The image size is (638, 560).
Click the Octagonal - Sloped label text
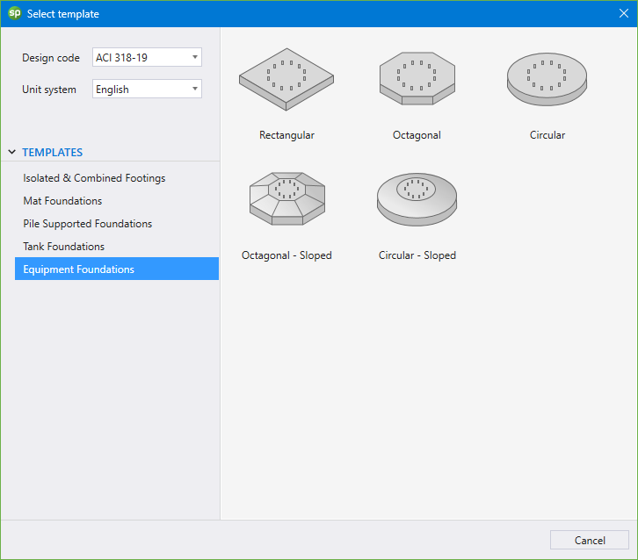coord(286,255)
